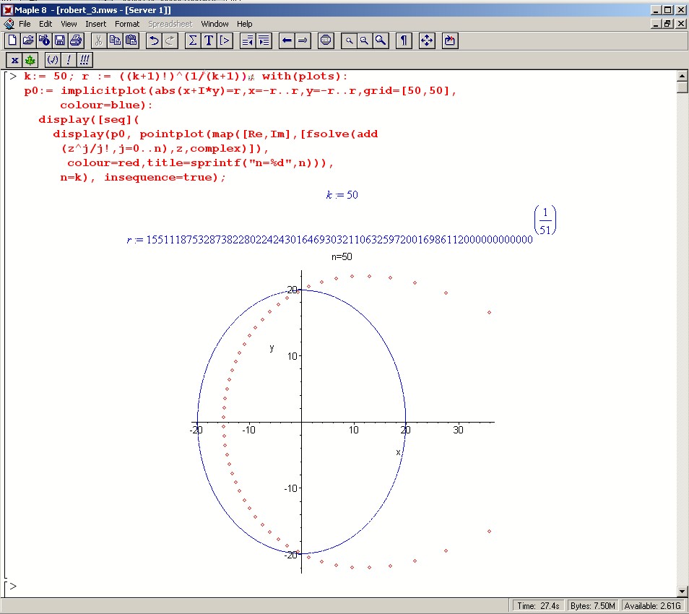Click the 'Time: 27.4s' status bar entry

(x=538, y=605)
